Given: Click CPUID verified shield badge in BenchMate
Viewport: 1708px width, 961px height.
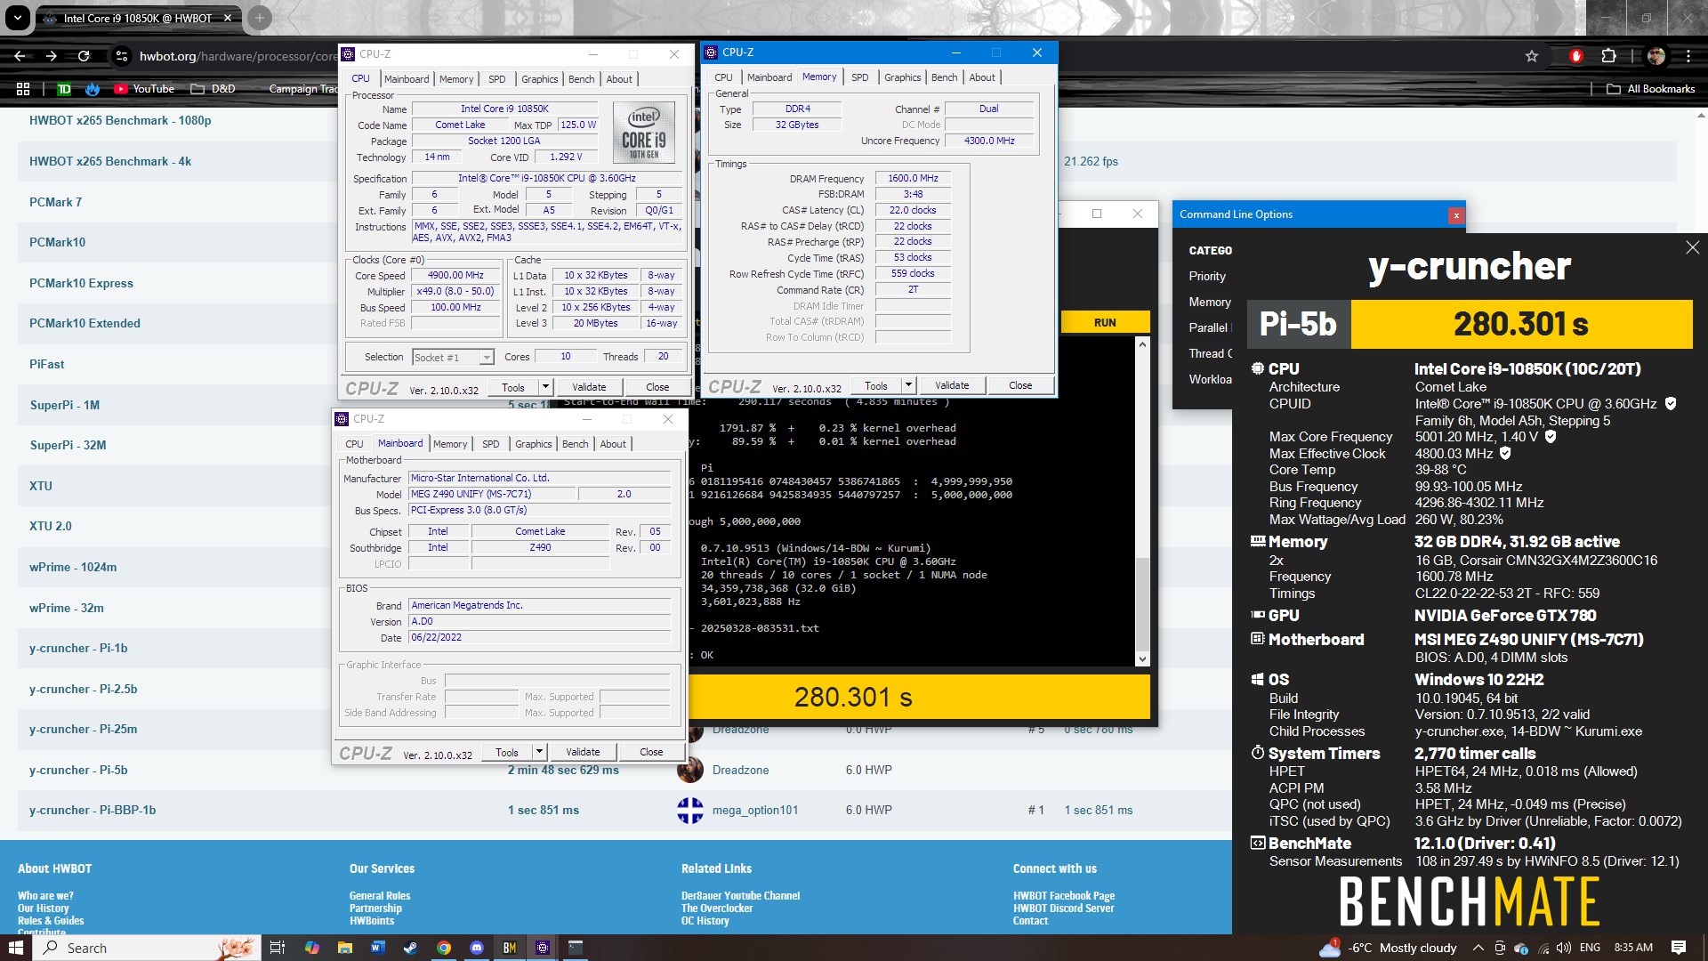Looking at the screenshot, I should point(1671,404).
